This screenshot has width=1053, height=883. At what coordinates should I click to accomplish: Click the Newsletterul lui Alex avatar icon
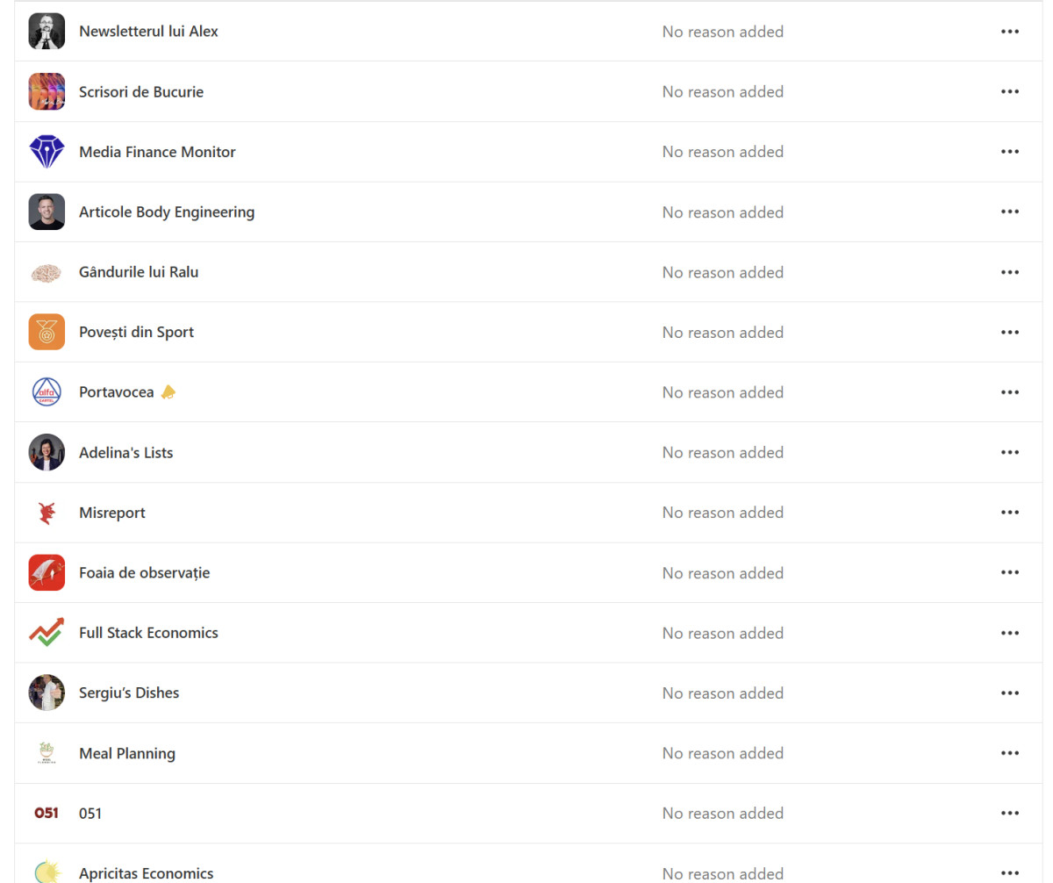(x=47, y=32)
